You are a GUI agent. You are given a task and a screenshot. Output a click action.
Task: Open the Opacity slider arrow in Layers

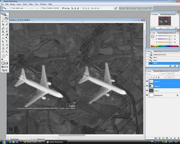point(173,74)
